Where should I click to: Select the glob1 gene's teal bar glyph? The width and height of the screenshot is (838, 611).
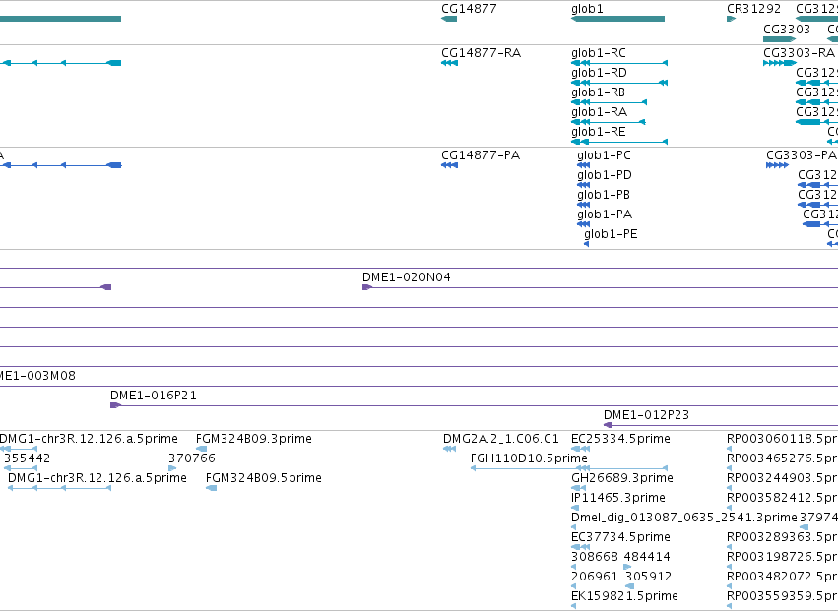point(617,19)
